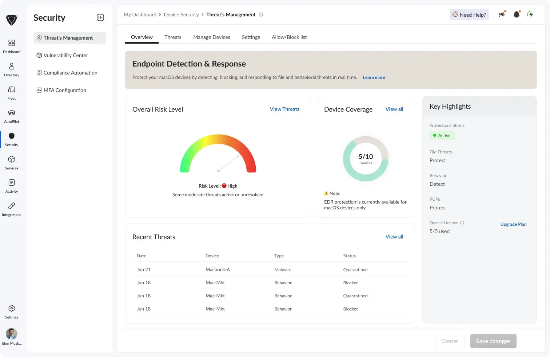Open the Device License info tooltip
Image resolution: width=550 pixels, height=357 pixels.
[x=462, y=222]
